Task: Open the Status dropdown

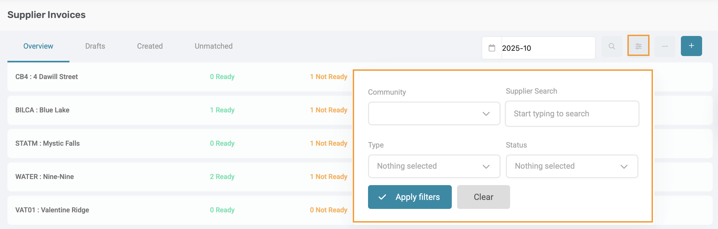Action: click(x=572, y=166)
